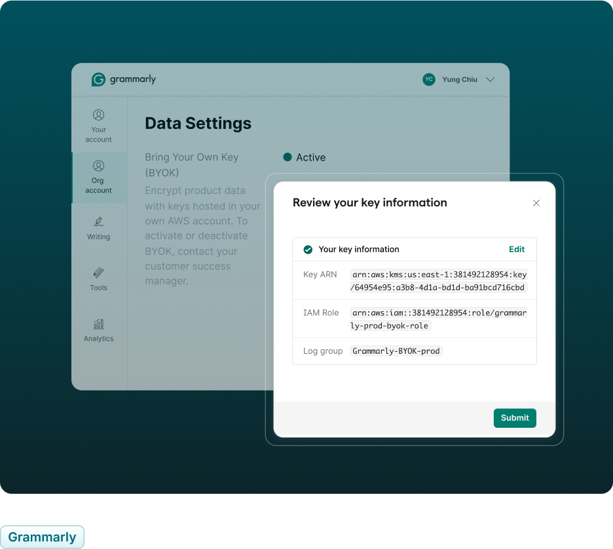
Task: Open the Tools icon in sidebar
Action: click(98, 273)
